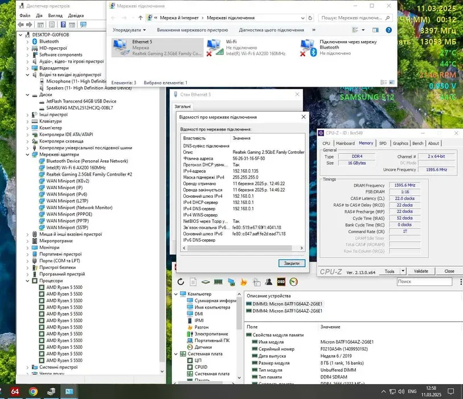Open the view options dropdown arrow in Network Connections
463x399 pixels.
(x=363, y=30)
